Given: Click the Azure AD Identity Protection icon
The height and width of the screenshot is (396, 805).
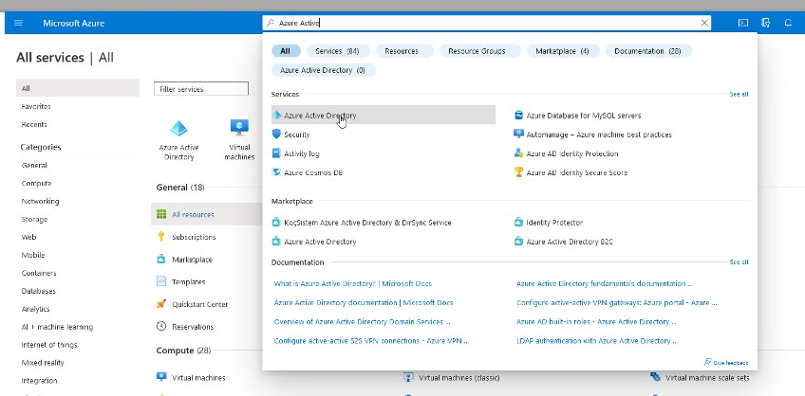Looking at the screenshot, I should [518, 153].
